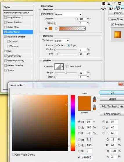Toggle the Anti-aliased checkbox
124x162 pixels.
tap(68, 66)
